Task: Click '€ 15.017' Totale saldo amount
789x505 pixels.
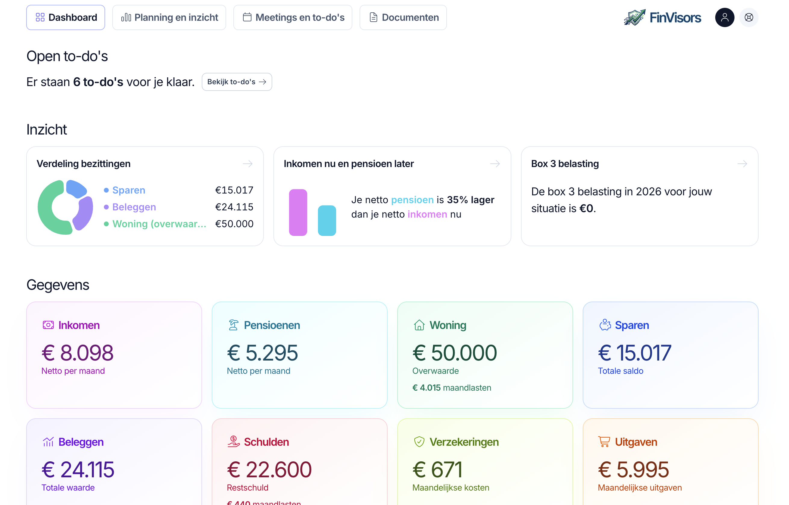Action: (635, 353)
